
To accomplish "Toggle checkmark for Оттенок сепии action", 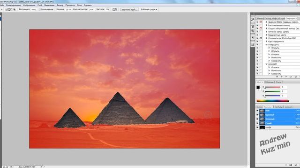I will pos(257,32).
